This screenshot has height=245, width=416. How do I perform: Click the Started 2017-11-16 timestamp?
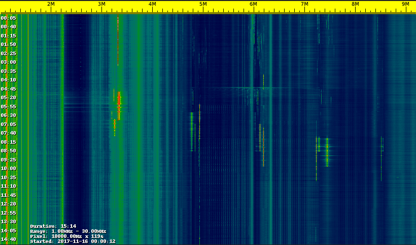(x=73, y=241)
